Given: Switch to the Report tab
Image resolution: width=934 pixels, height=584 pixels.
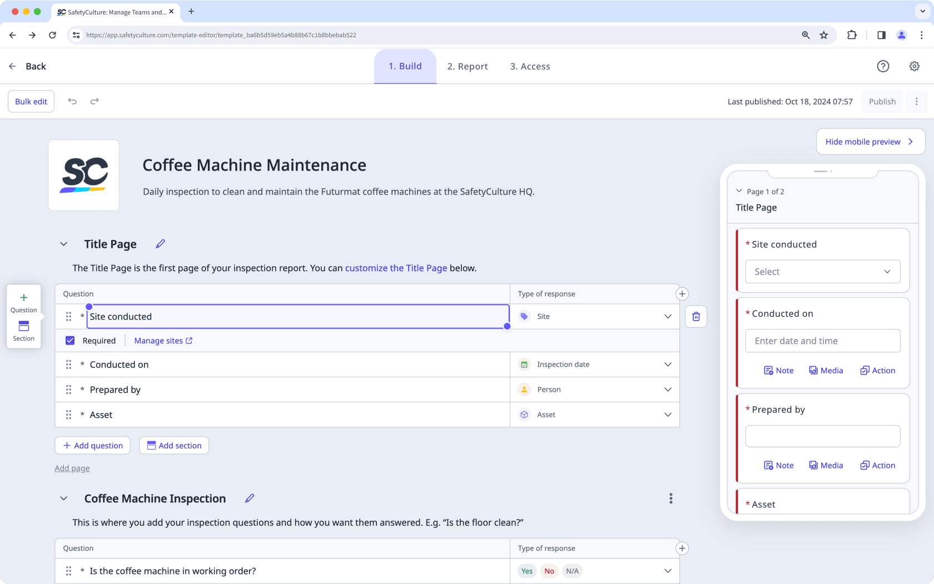Looking at the screenshot, I should click(x=468, y=66).
